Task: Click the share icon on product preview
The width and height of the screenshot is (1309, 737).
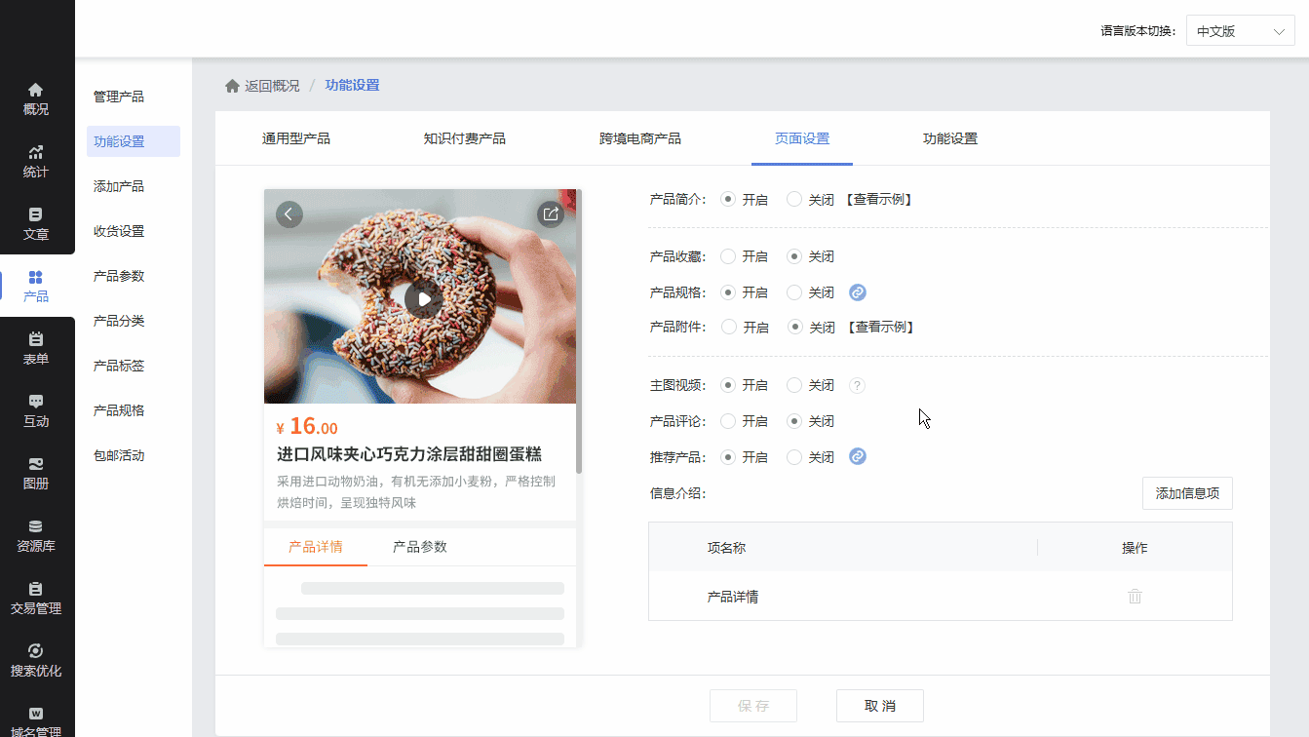Action: (551, 214)
